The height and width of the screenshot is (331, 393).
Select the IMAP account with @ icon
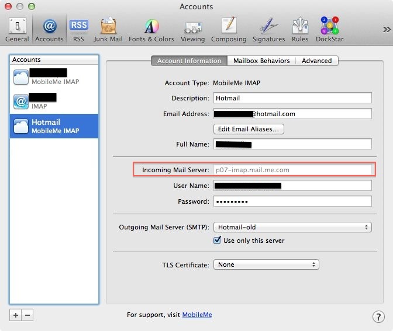(54, 102)
